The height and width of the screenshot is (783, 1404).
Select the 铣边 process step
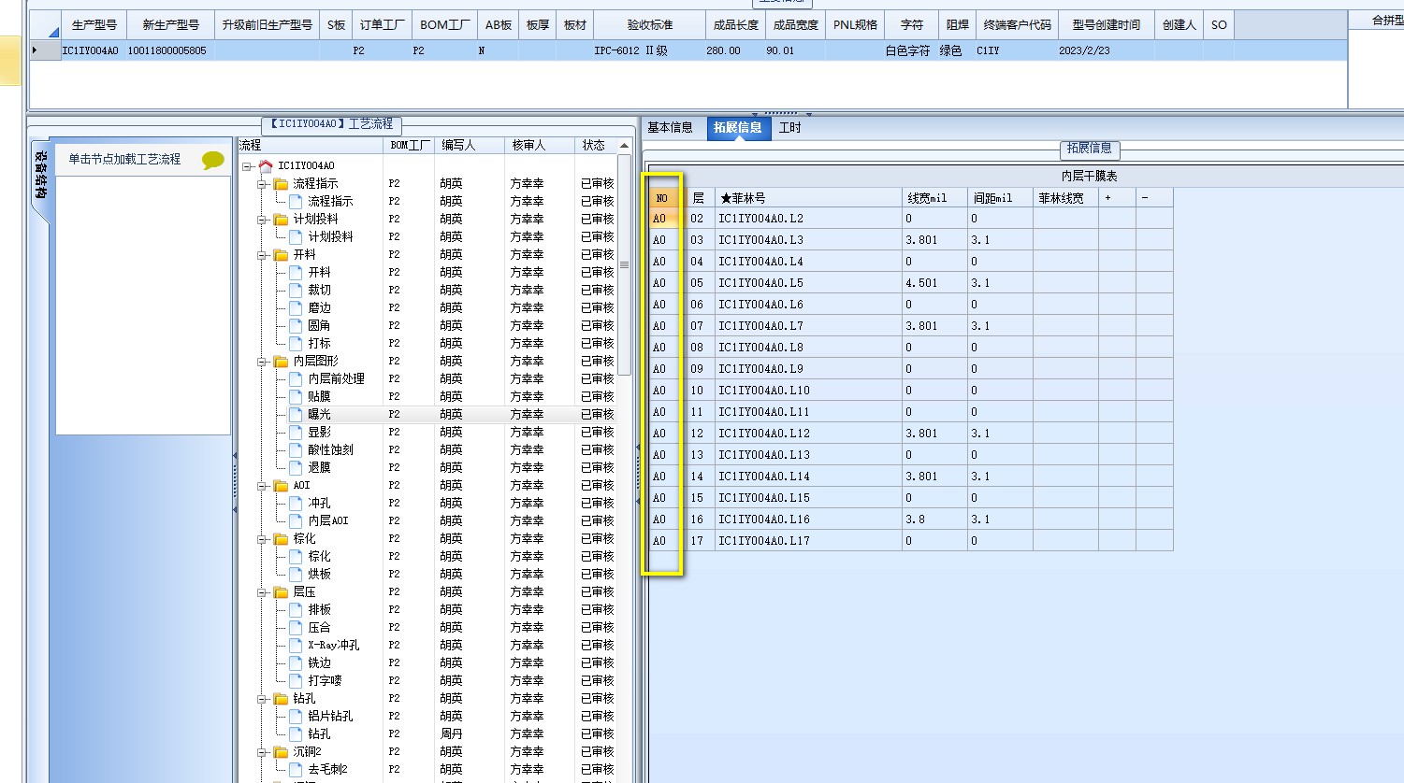[x=319, y=663]
